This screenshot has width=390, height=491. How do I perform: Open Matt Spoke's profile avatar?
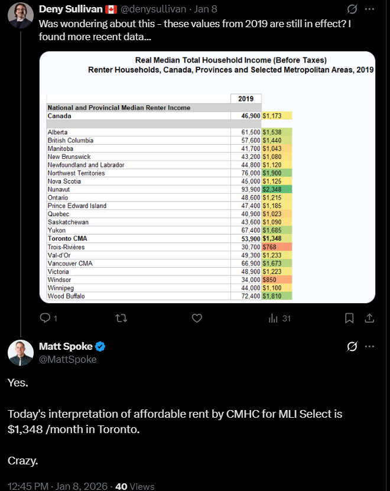(21, 353)
